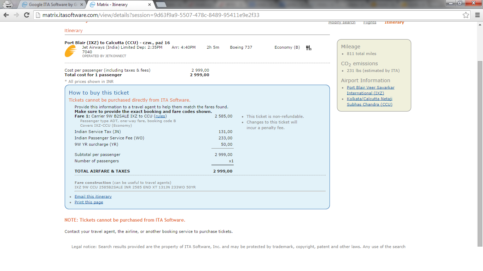The image size is (483, 271).
Task: Click the page icon in the address bar
Action: coord(38,15)
